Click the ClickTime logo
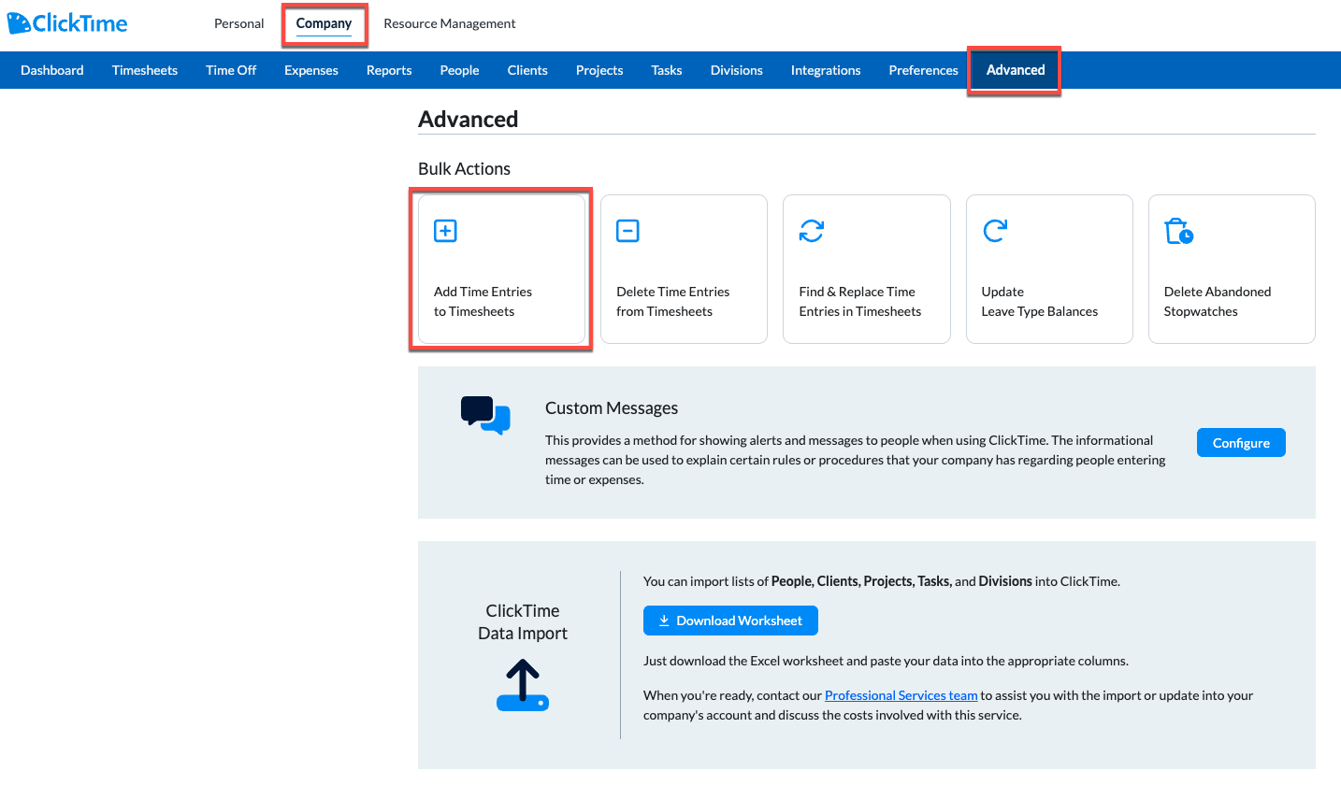 (67, 23)
